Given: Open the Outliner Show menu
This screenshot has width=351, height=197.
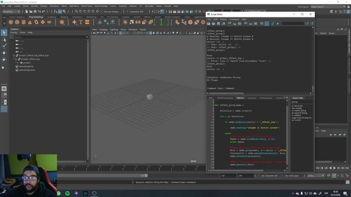Looking at the screenshot, I should point(22,33).
